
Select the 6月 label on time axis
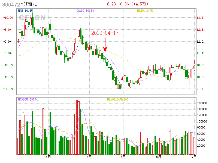pos(159,157)
